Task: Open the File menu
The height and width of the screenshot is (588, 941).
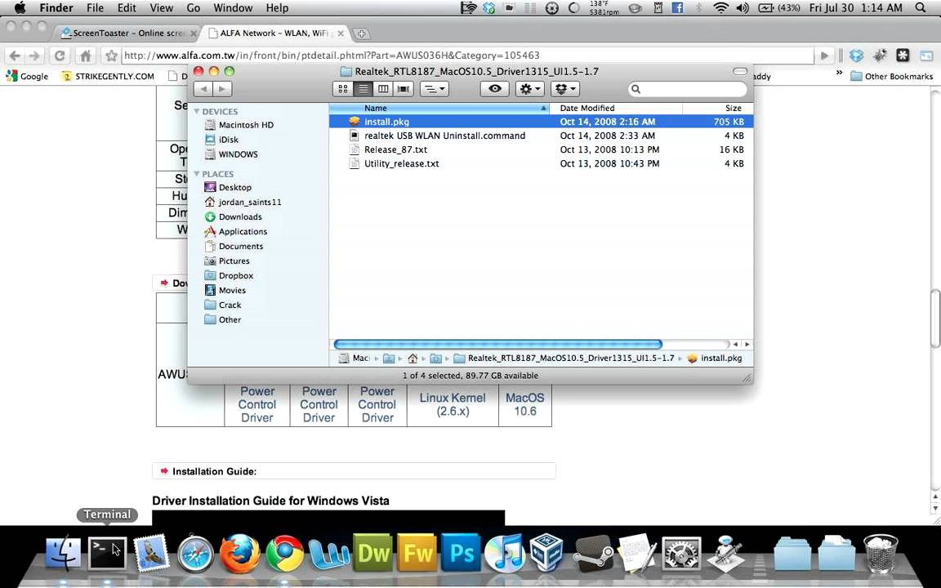Action: 96,8
